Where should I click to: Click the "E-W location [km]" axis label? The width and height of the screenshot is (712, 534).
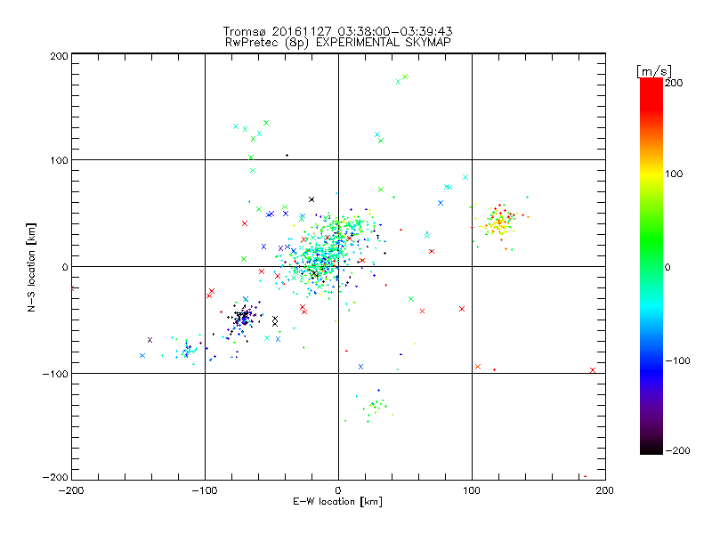(337, 501)
